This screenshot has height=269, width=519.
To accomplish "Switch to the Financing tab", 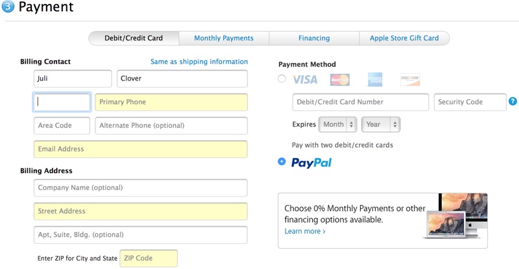I will tap(314, 38).
